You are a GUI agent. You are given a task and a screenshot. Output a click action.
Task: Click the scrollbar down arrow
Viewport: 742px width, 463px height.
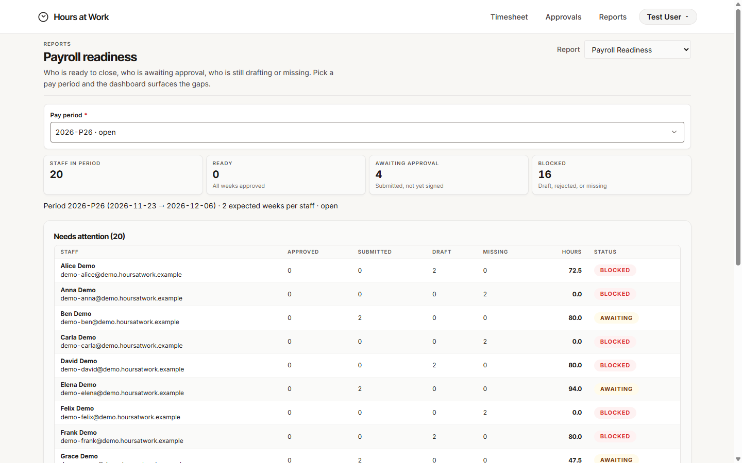point(738,459)
